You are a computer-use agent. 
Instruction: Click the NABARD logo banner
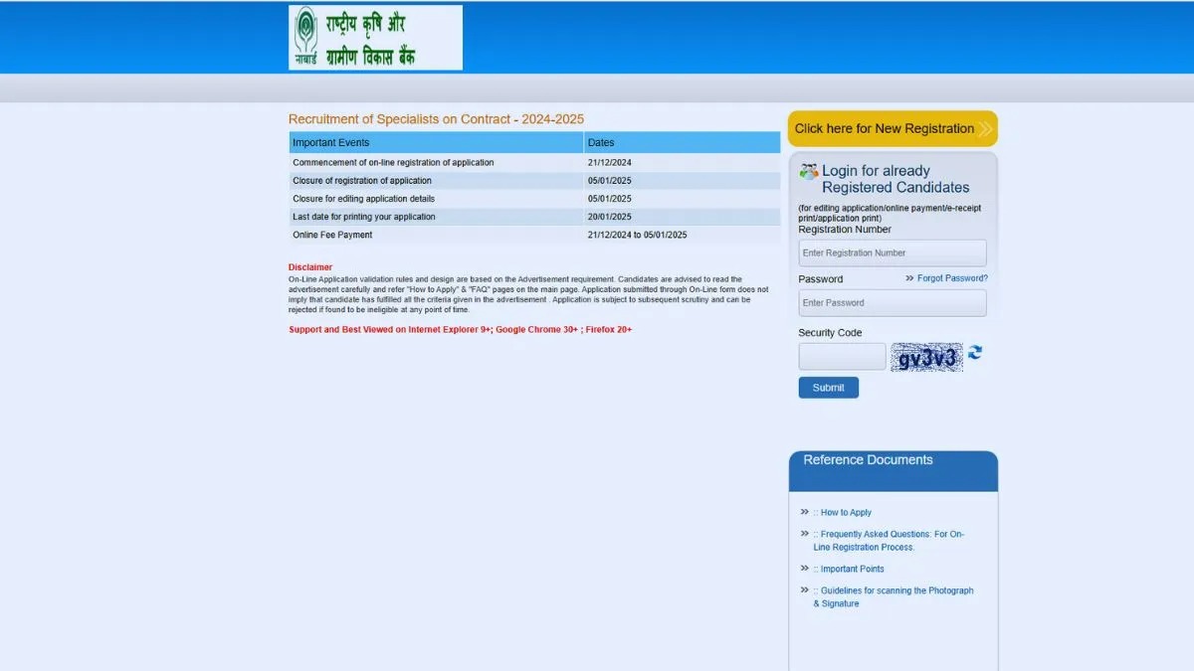(x=375, y=38)
